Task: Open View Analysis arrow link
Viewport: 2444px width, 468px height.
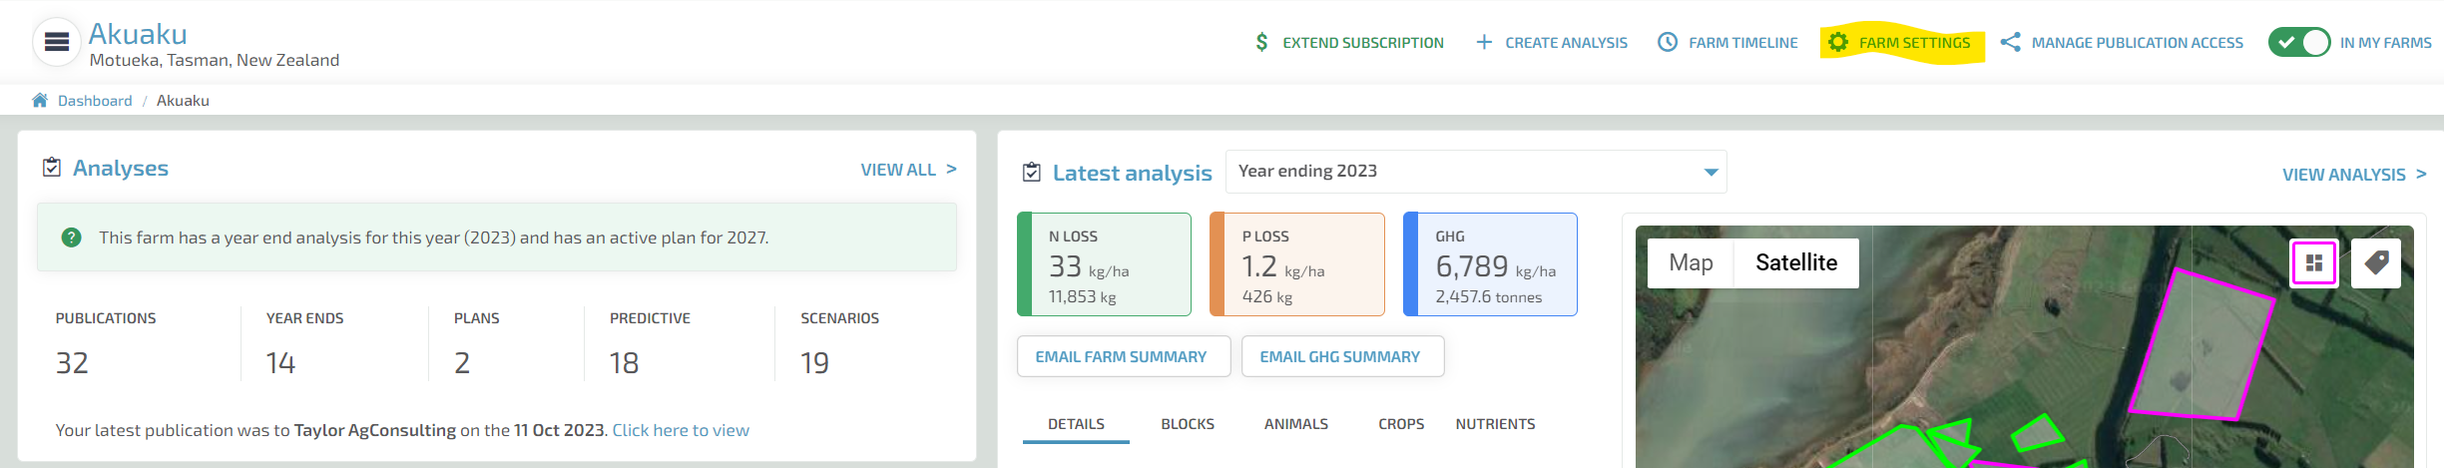Action: click(2420, 174)
